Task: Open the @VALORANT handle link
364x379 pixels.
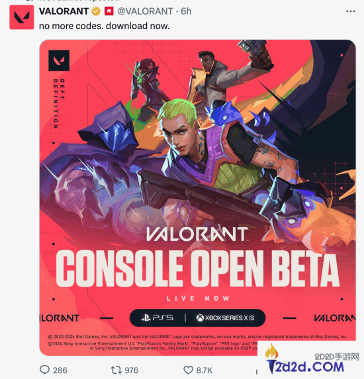Action: point(145,11)
